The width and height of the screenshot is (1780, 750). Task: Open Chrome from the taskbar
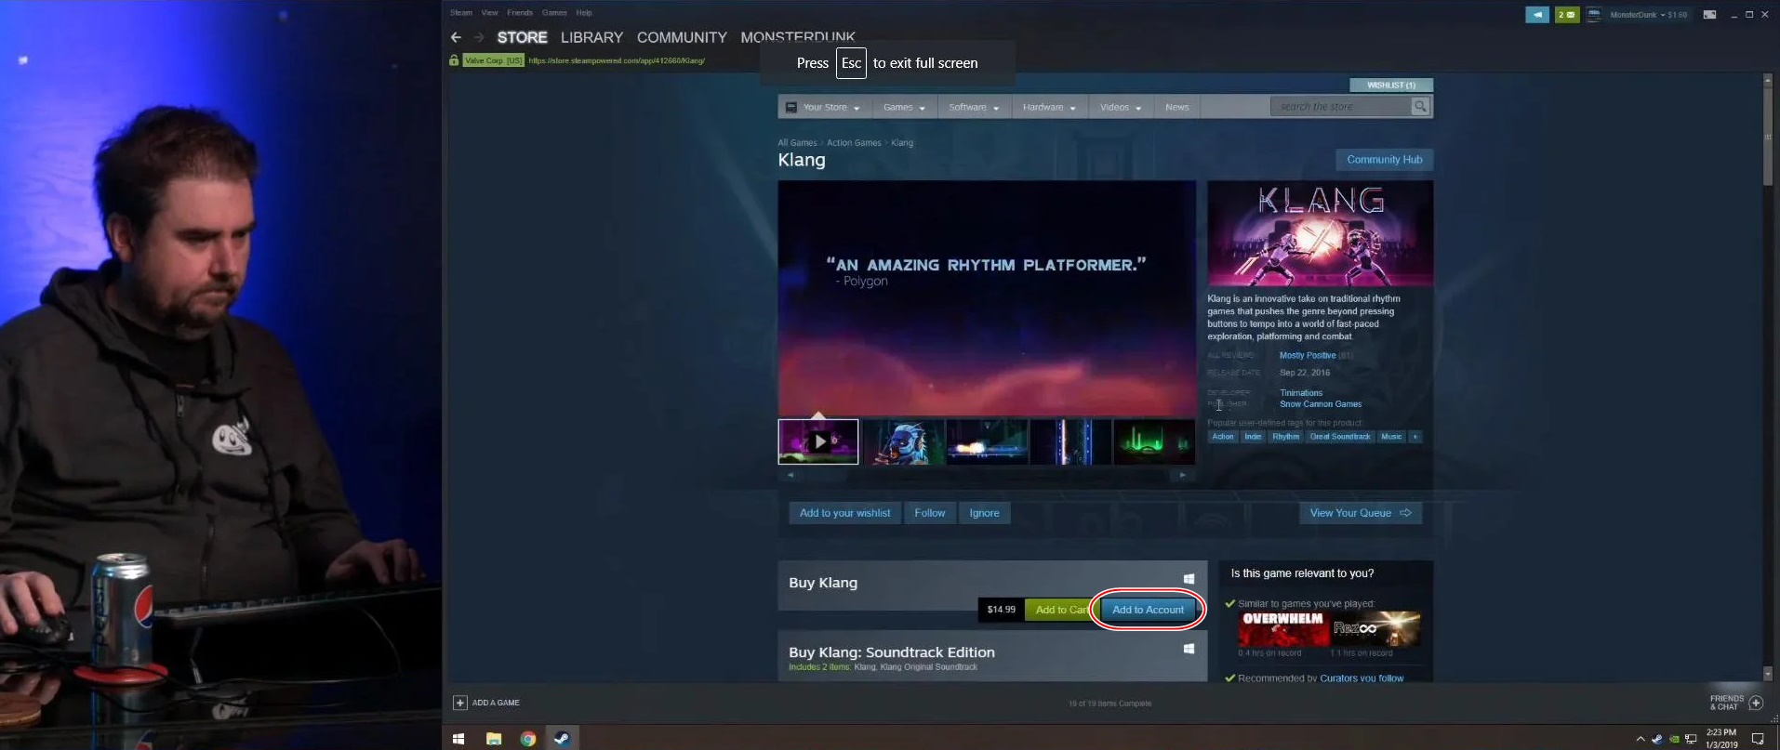pos(528,739)
